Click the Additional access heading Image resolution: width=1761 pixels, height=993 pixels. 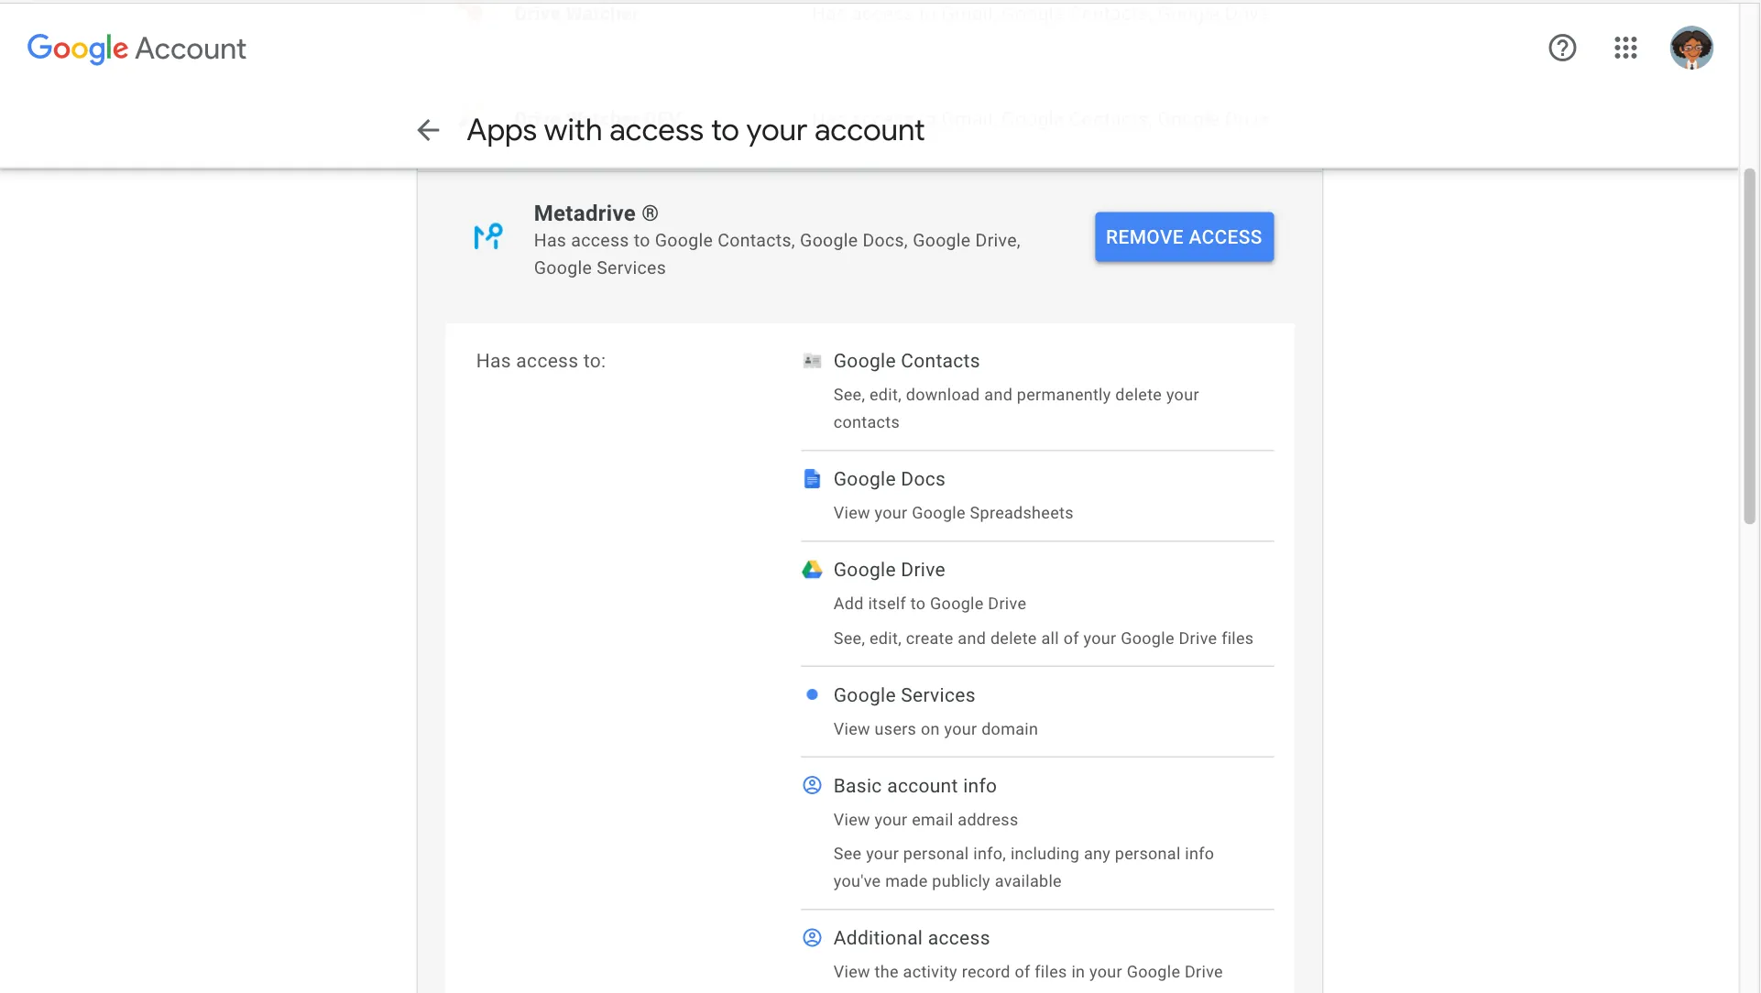[911, 938]
